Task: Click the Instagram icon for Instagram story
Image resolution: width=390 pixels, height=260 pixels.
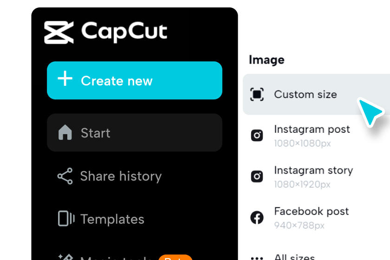Action: [x=257, y=176]
